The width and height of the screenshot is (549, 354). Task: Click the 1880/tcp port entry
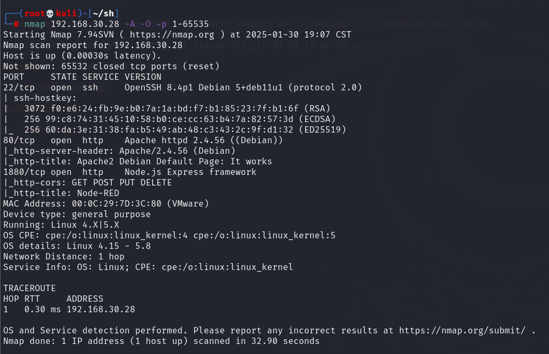(x=24, y=172)
